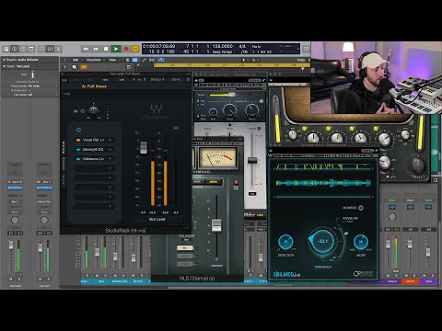
Task: Click the LCD display time position
Action: click(159, 46)
